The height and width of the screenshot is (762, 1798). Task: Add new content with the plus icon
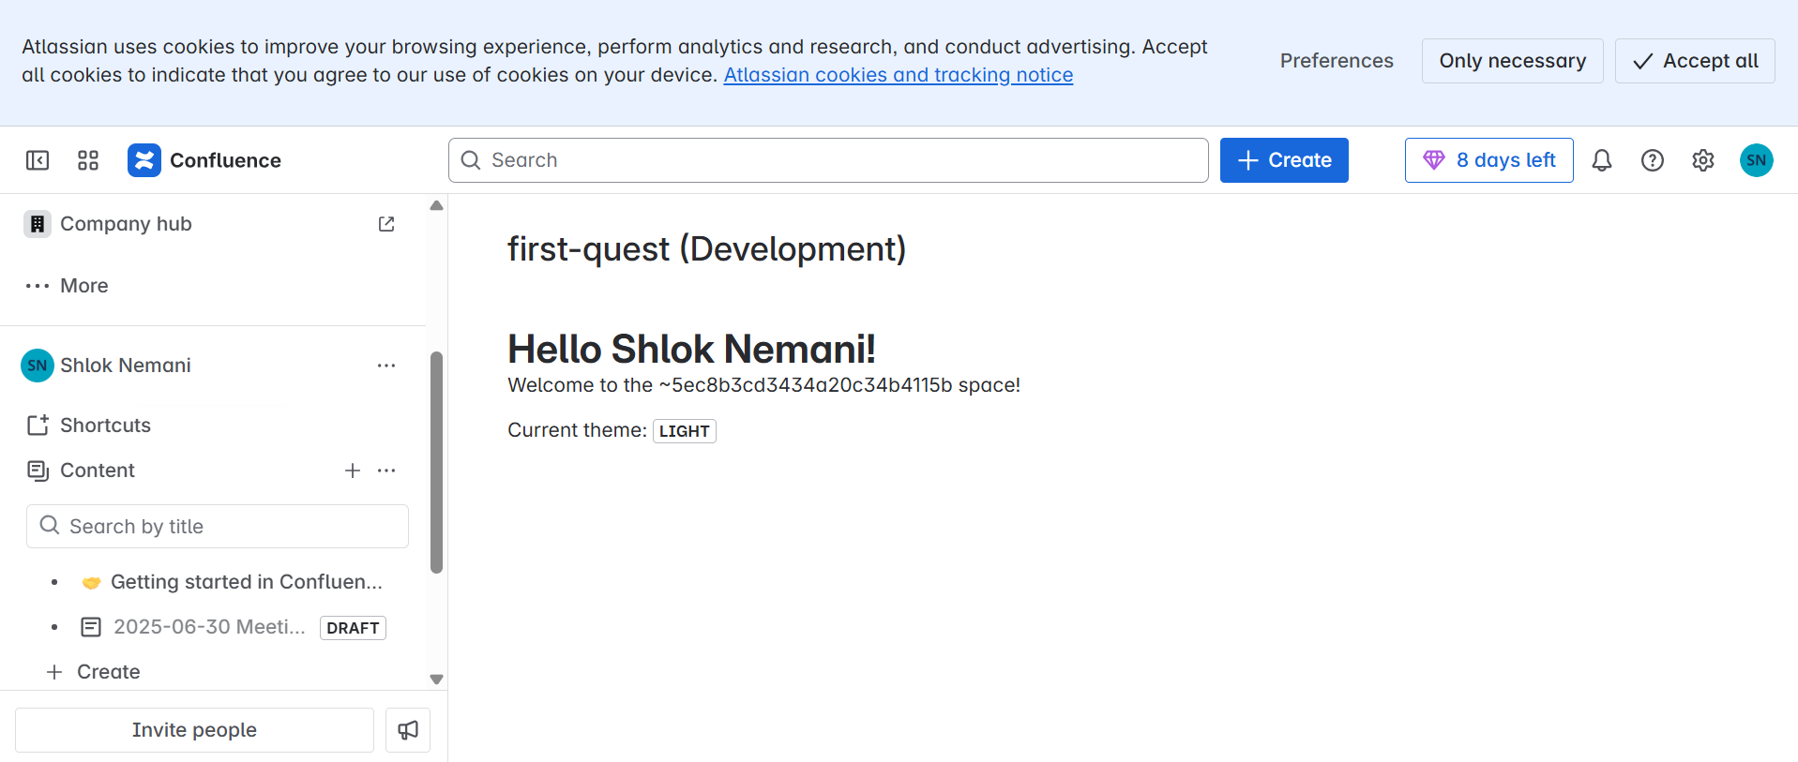click(x=353, y=471)
